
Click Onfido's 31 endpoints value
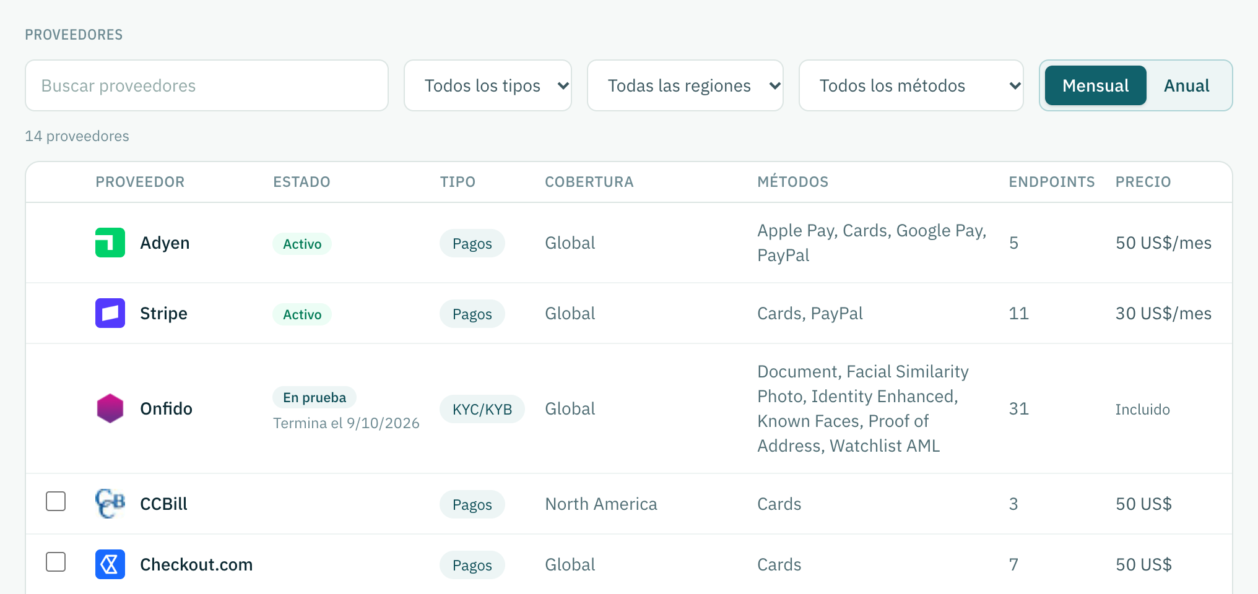pyautogui.click(x=1018, y=408)
